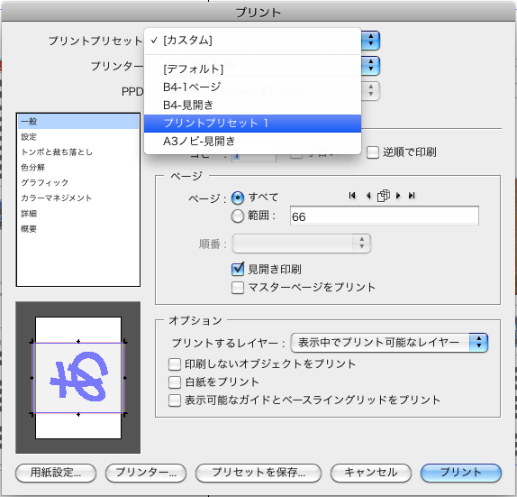Click next page arrow icon
Screen dimensions: 517x497
coord(398,196)
